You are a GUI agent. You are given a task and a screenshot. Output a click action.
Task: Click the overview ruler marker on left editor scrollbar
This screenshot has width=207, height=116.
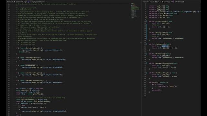pos(141,42)
